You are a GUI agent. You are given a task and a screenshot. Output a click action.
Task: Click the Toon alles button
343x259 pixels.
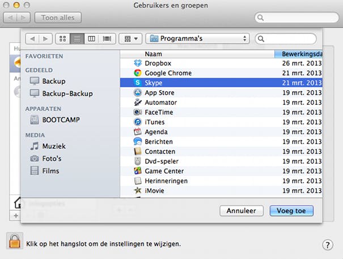coord(58,18)
